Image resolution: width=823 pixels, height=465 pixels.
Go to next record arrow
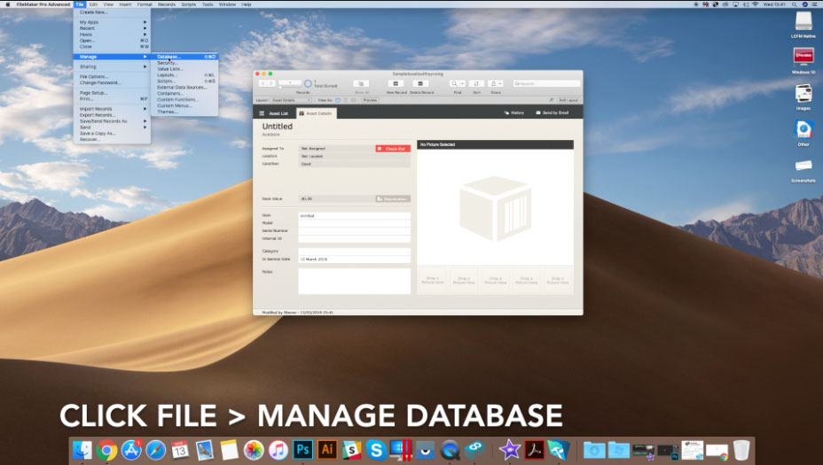click(270, 83)
